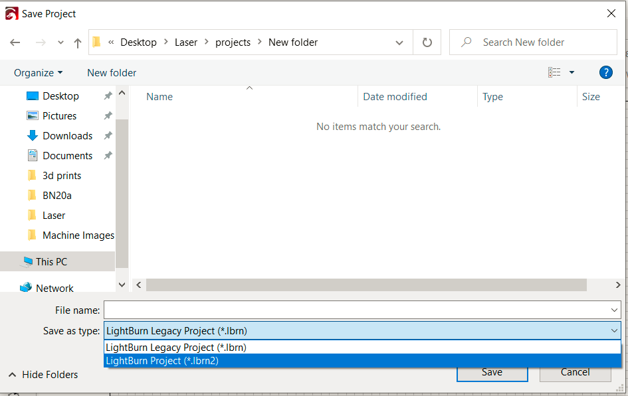628x396 pixels.
Task: Create a New folder from toolbar
Action: (x=112, y=73)
